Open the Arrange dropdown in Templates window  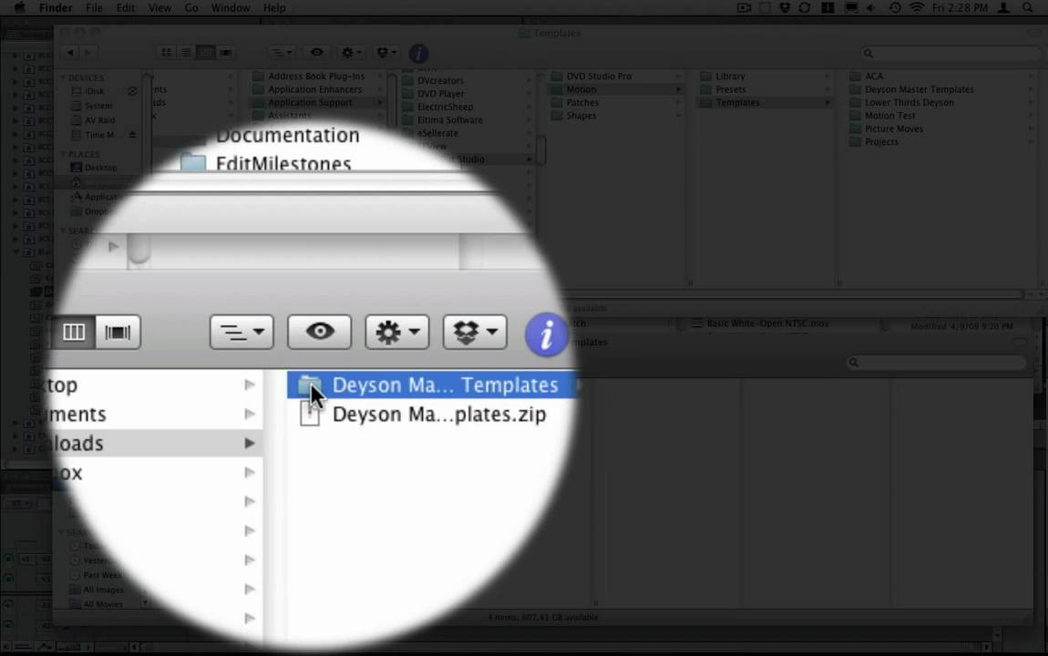(x=281, y=53)
